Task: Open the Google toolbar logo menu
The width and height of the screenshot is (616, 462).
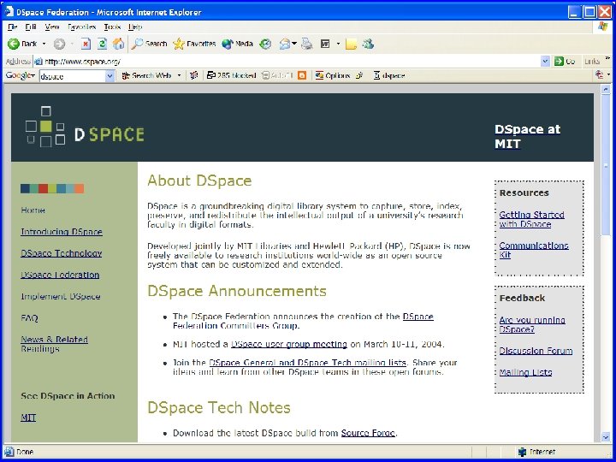Action: [21, 75]
